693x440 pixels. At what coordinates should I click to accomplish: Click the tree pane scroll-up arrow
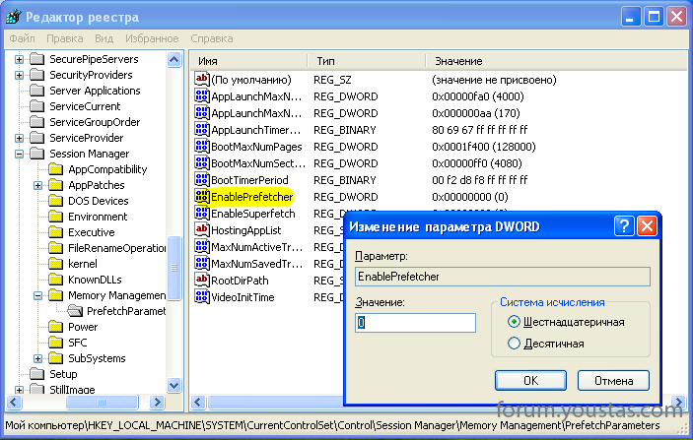[x=174, y=59]
